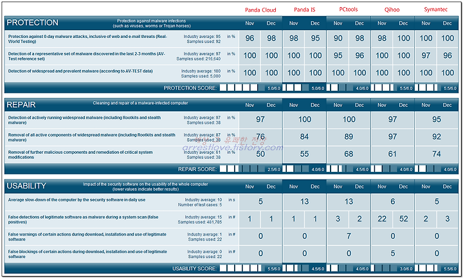Click the PCtools column heading
The height and width of the screenshot is (278, 463).
349,10
